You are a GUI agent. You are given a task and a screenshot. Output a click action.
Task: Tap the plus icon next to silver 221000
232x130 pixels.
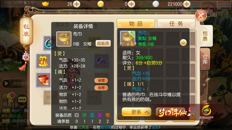pyautogui.click(x=187, y=4)
